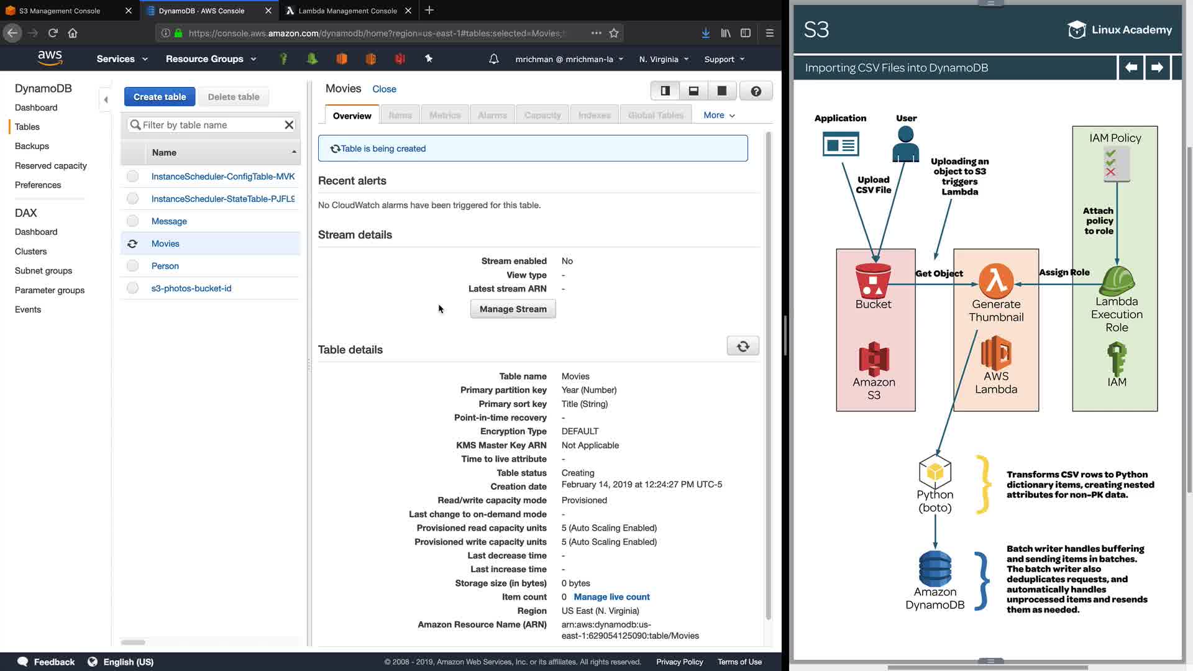The image size is (1193, 671).
Task: Click the AWS notifications bell icon
Action: click(x=493, y=59)
